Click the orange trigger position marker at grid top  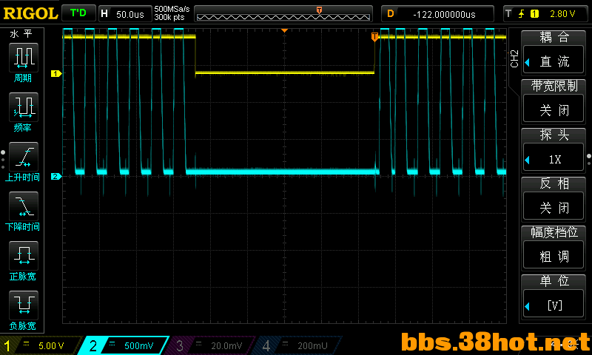coord(285,30)
